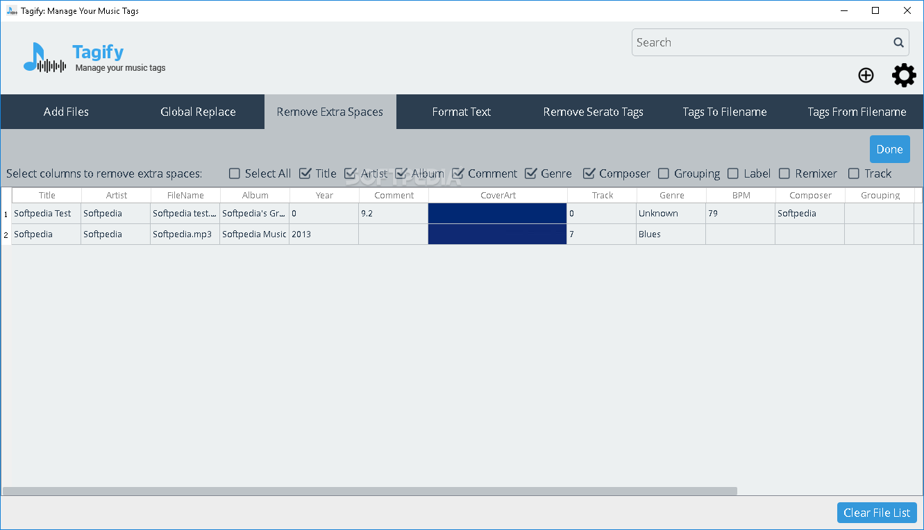
Task: Select the 'Softpedia Test' title cell
Action: 47,213
